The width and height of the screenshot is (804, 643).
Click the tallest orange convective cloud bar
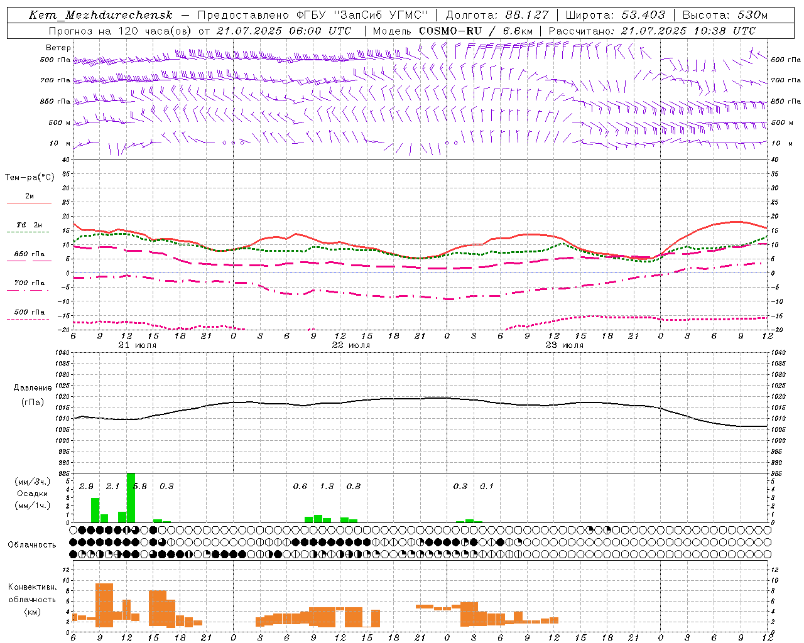(104, 605)
